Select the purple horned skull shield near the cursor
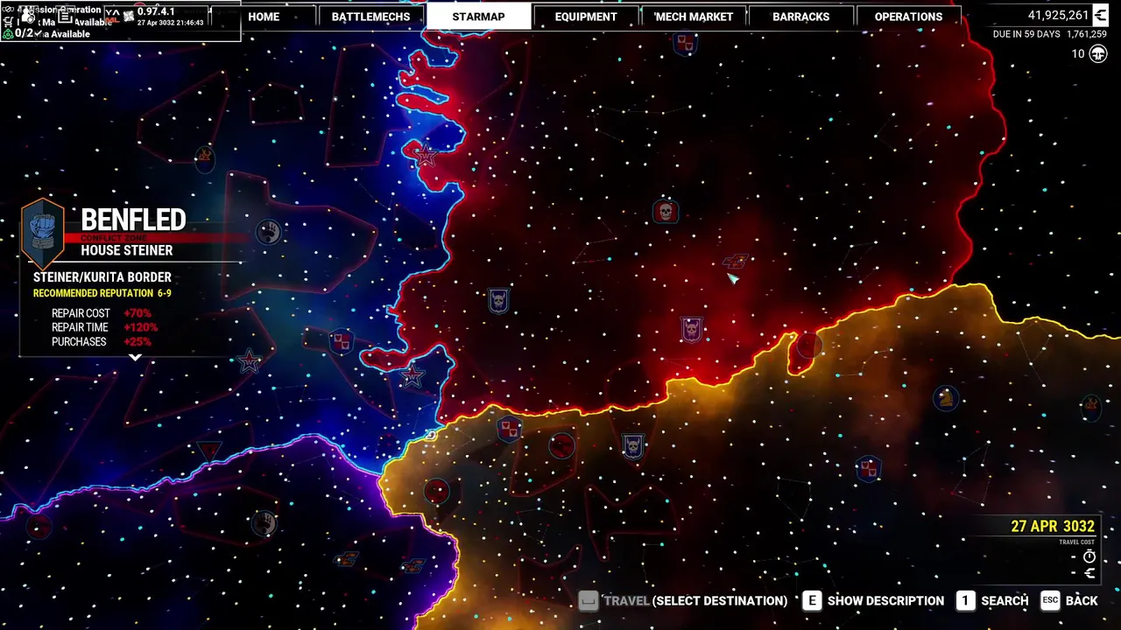The height and width of the screenshot is (630, 1121). tap(692, 330)
